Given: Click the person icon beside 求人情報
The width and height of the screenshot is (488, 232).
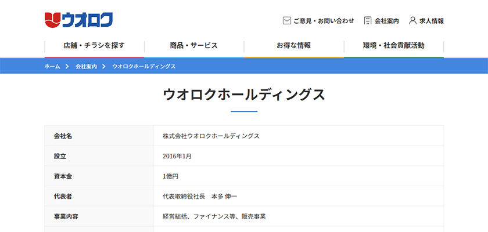Looking at the screenshot, I should coord(412,21).
